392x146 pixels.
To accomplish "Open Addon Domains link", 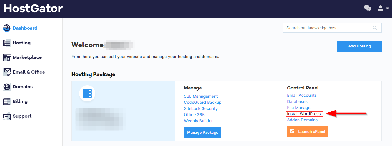I will pyautogui.click(x=302, y=120).
